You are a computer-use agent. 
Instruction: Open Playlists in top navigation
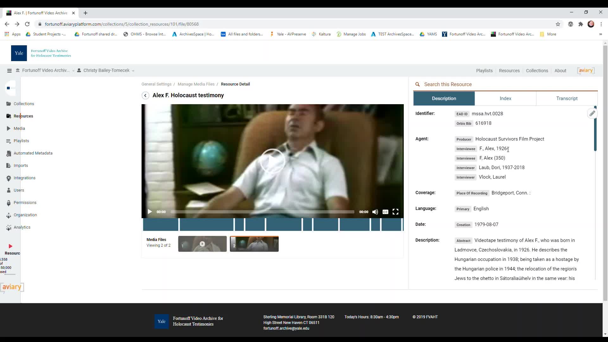tap(484, 71)
